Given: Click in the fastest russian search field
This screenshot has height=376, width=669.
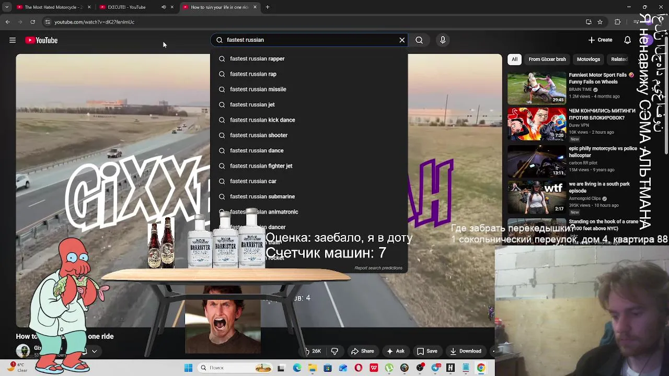Looking at the screenshot, I should (x=308, y=40).
